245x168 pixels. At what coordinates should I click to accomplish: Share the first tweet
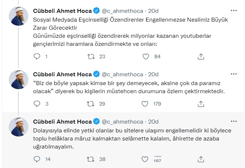point(201,56)
